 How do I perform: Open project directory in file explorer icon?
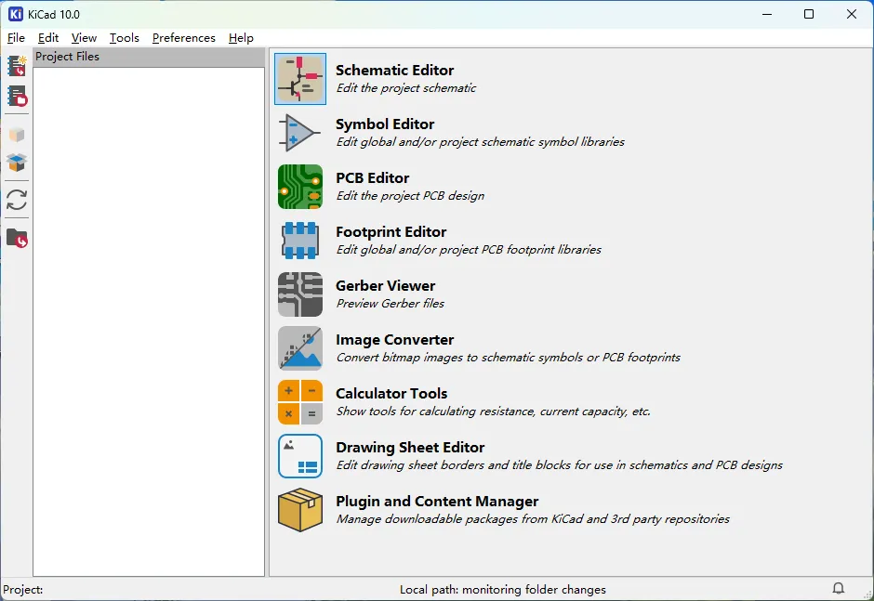(x=17, y=238)
